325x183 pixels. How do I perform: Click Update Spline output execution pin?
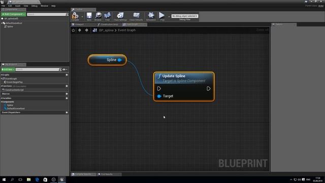[x=209, y=88]
